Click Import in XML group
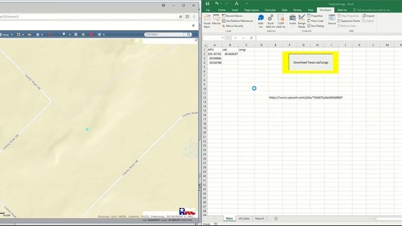The image size is (402, 226). tap(368, 16)
